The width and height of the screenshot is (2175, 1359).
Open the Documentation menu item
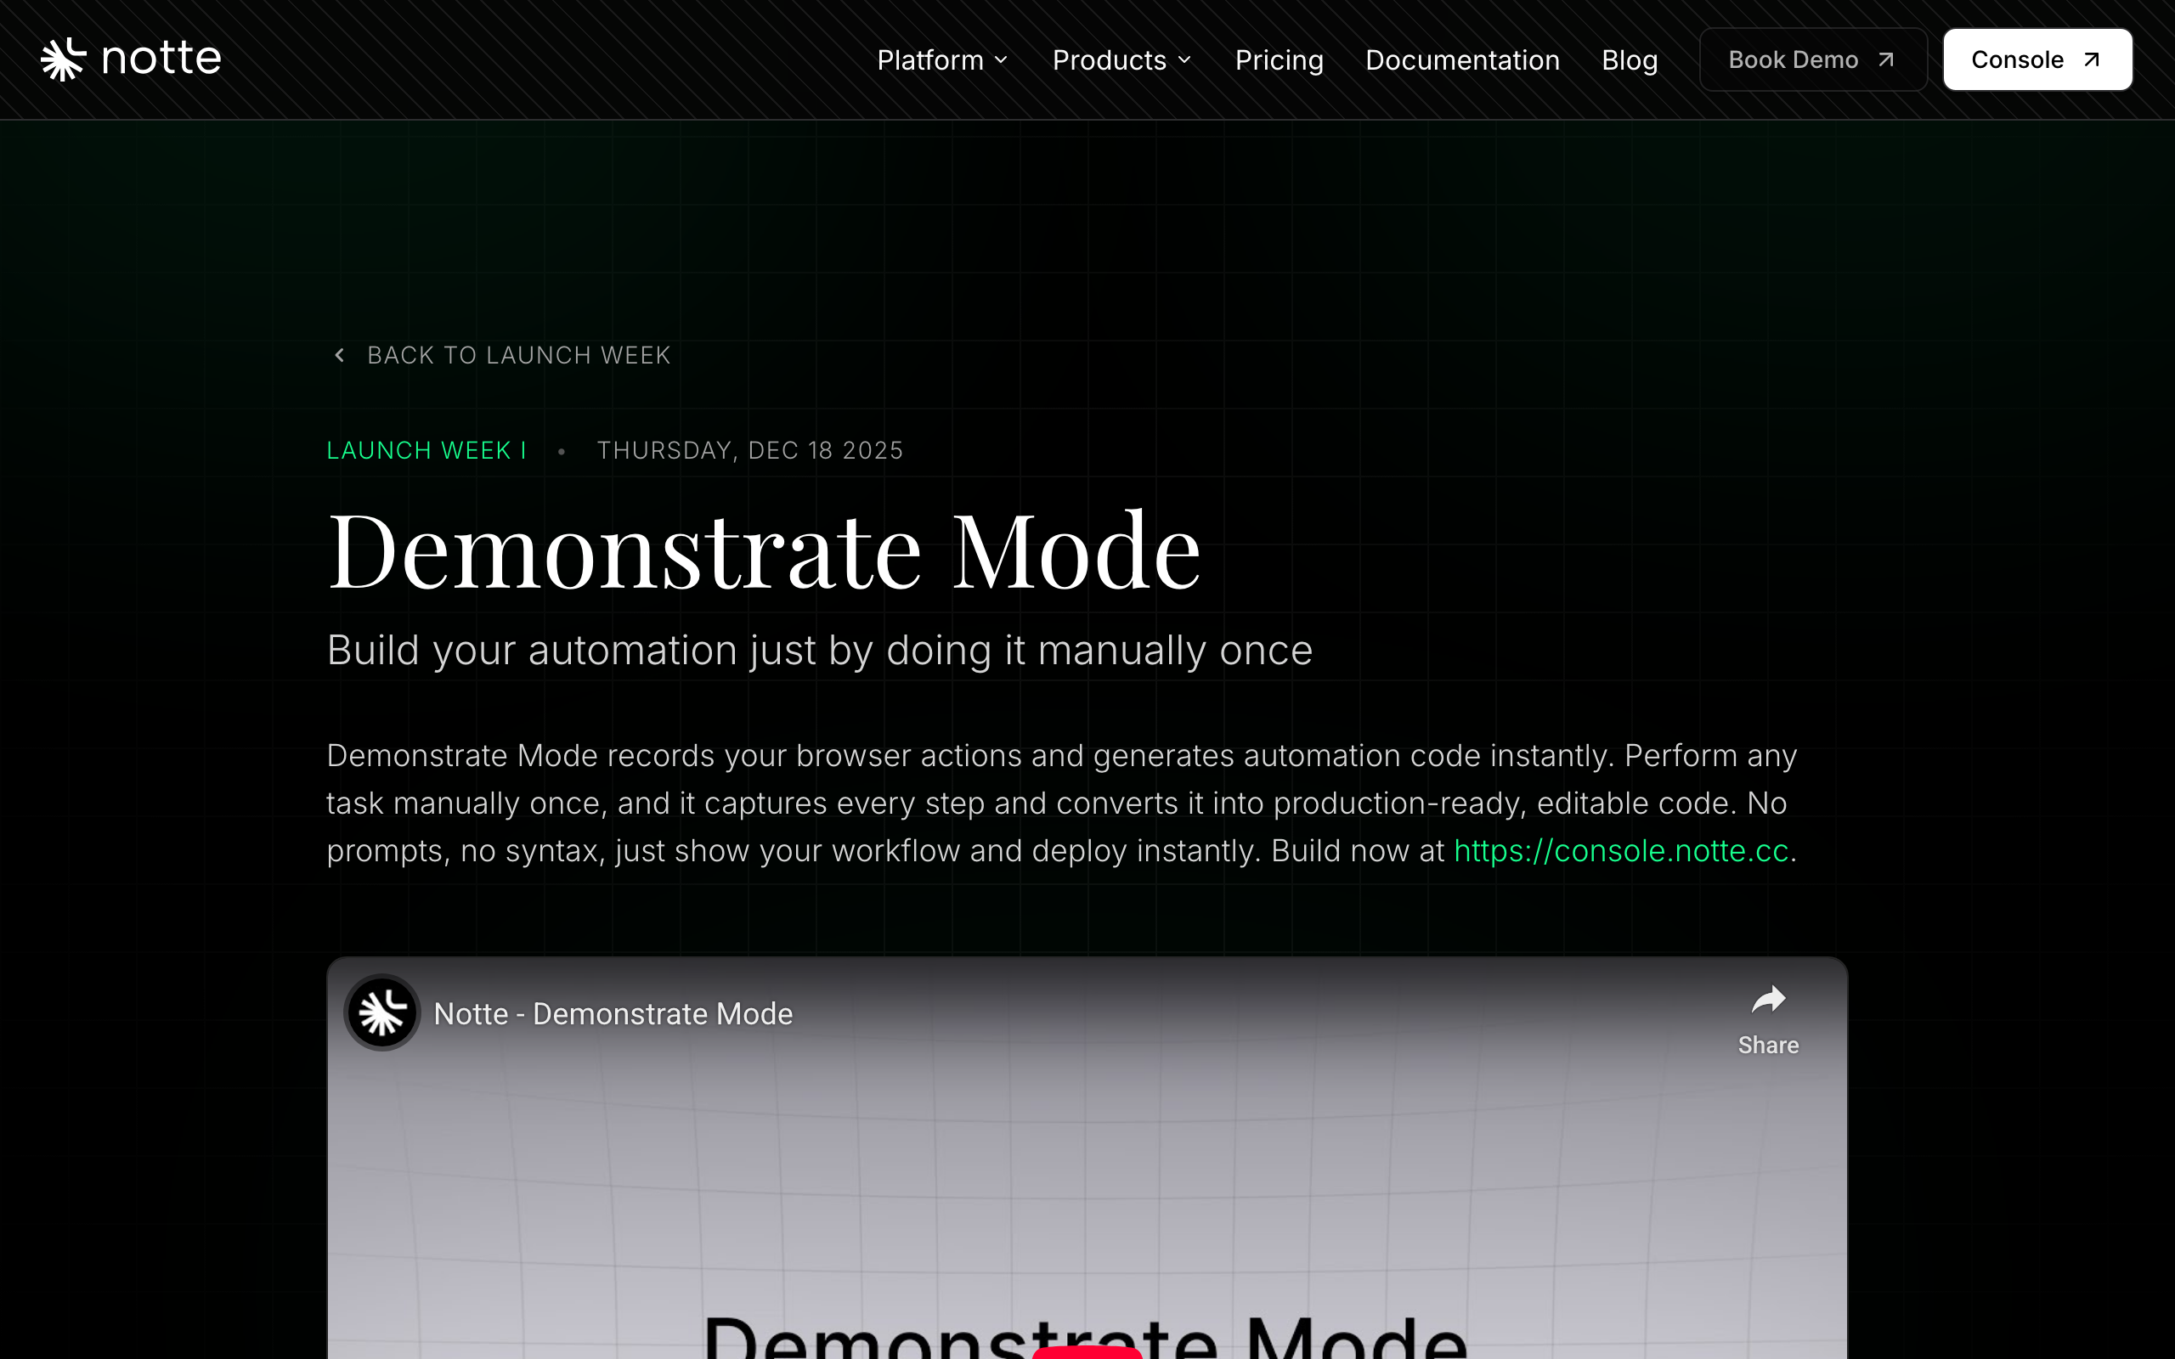(x=1461, y=60)
